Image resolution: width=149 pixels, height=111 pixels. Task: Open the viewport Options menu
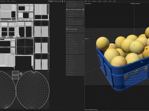point(105,1)
